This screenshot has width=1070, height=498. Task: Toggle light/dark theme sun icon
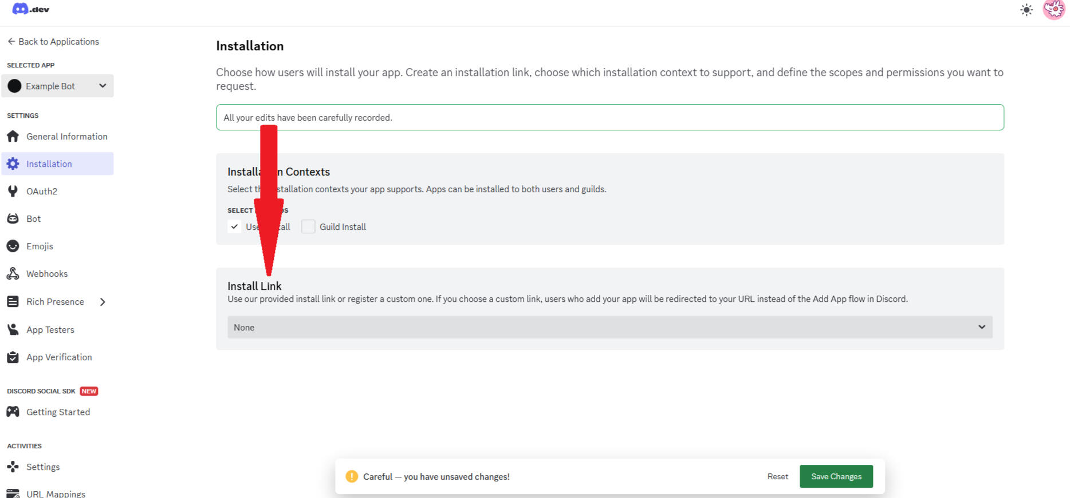pos(1026,10)
